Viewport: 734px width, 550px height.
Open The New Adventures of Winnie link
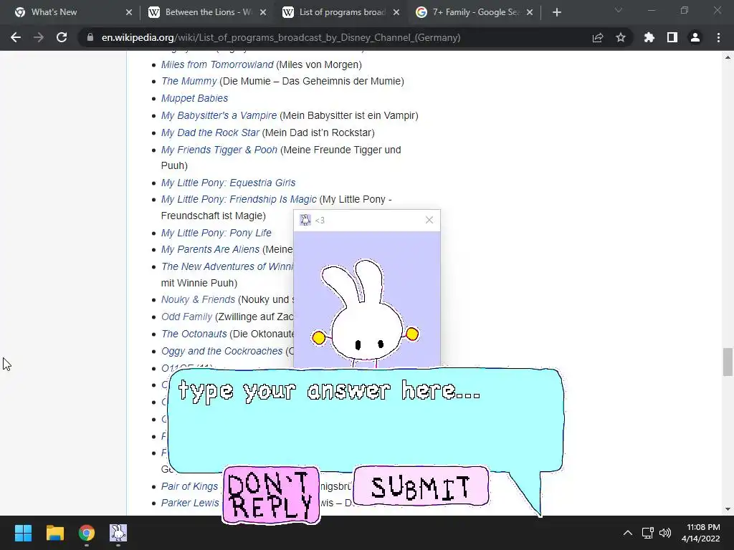coord(227,266)
